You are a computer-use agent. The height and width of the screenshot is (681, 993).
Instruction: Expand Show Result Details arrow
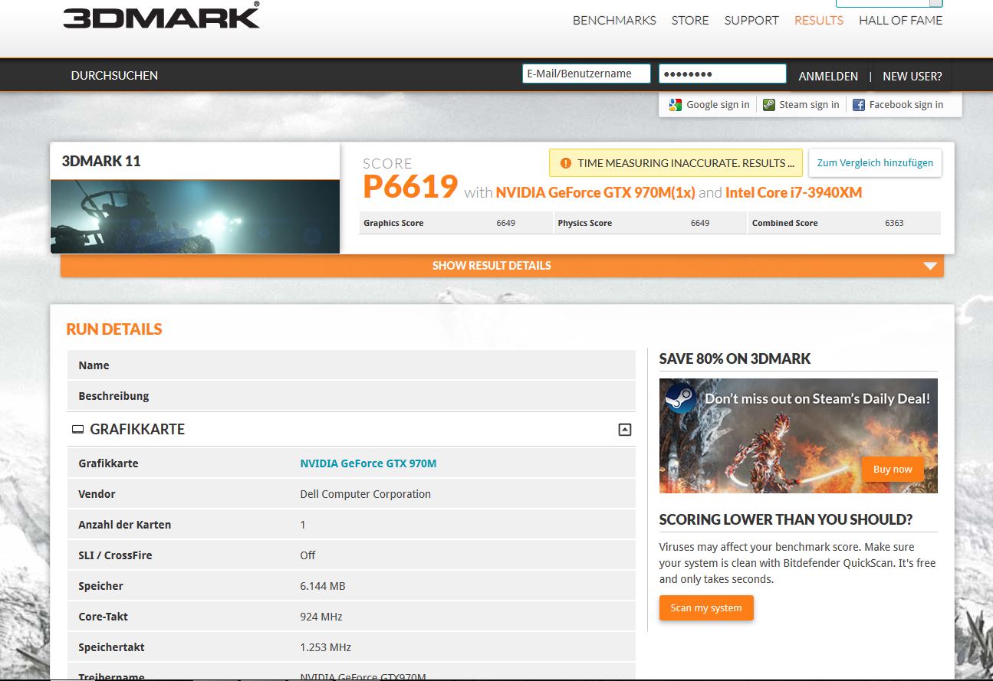point(930,266)
